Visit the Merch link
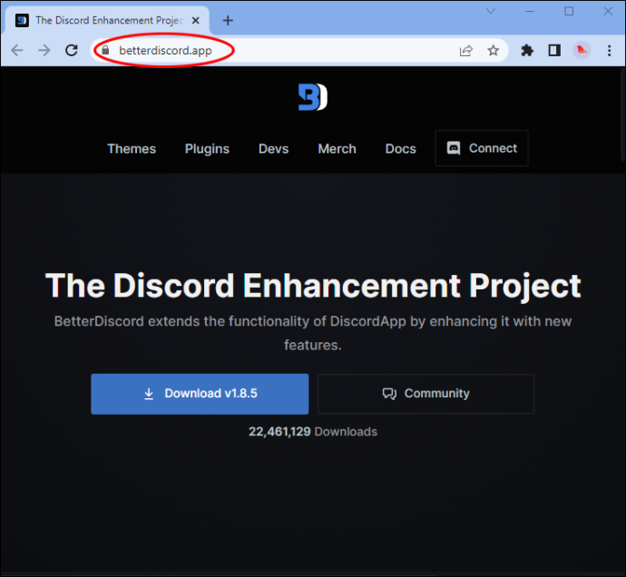Image resolution: width=626 pixels, height=577 pixels. [x=337, y=149]
